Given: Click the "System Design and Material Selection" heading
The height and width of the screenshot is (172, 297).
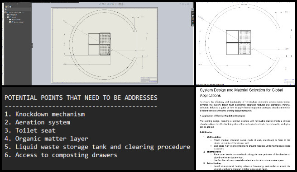Looking at the screenshot, I should pos(241,93).
